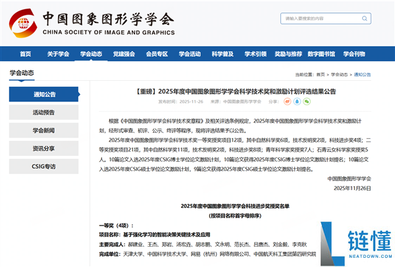Open the 关于学会 navigation item
395x267 pixels.
tap(58, 54)
